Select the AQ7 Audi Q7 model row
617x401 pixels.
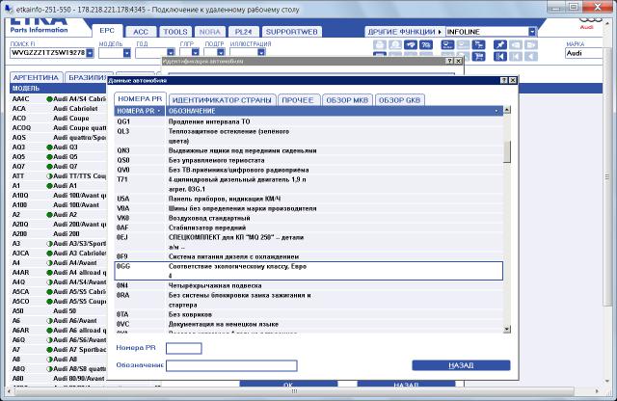click(58, 167)
